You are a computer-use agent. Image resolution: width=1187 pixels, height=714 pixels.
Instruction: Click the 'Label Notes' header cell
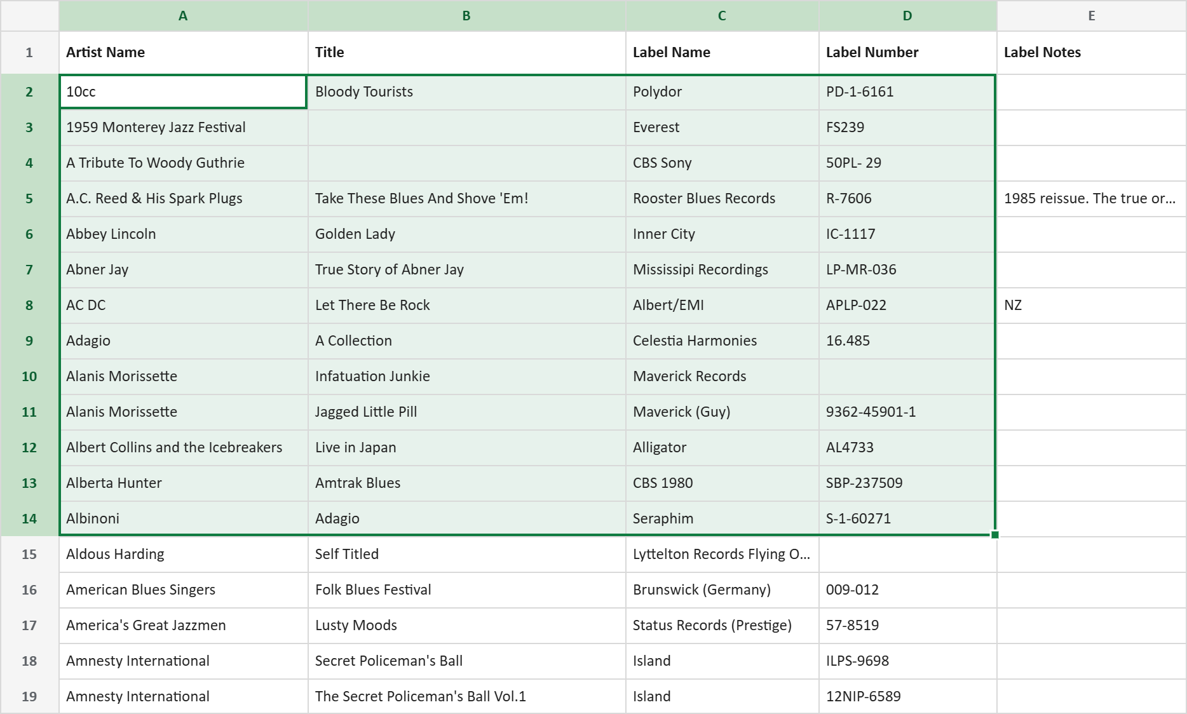click(1091, 53)
